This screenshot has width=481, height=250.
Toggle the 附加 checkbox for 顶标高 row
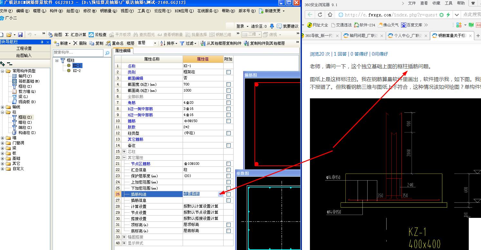228,225
